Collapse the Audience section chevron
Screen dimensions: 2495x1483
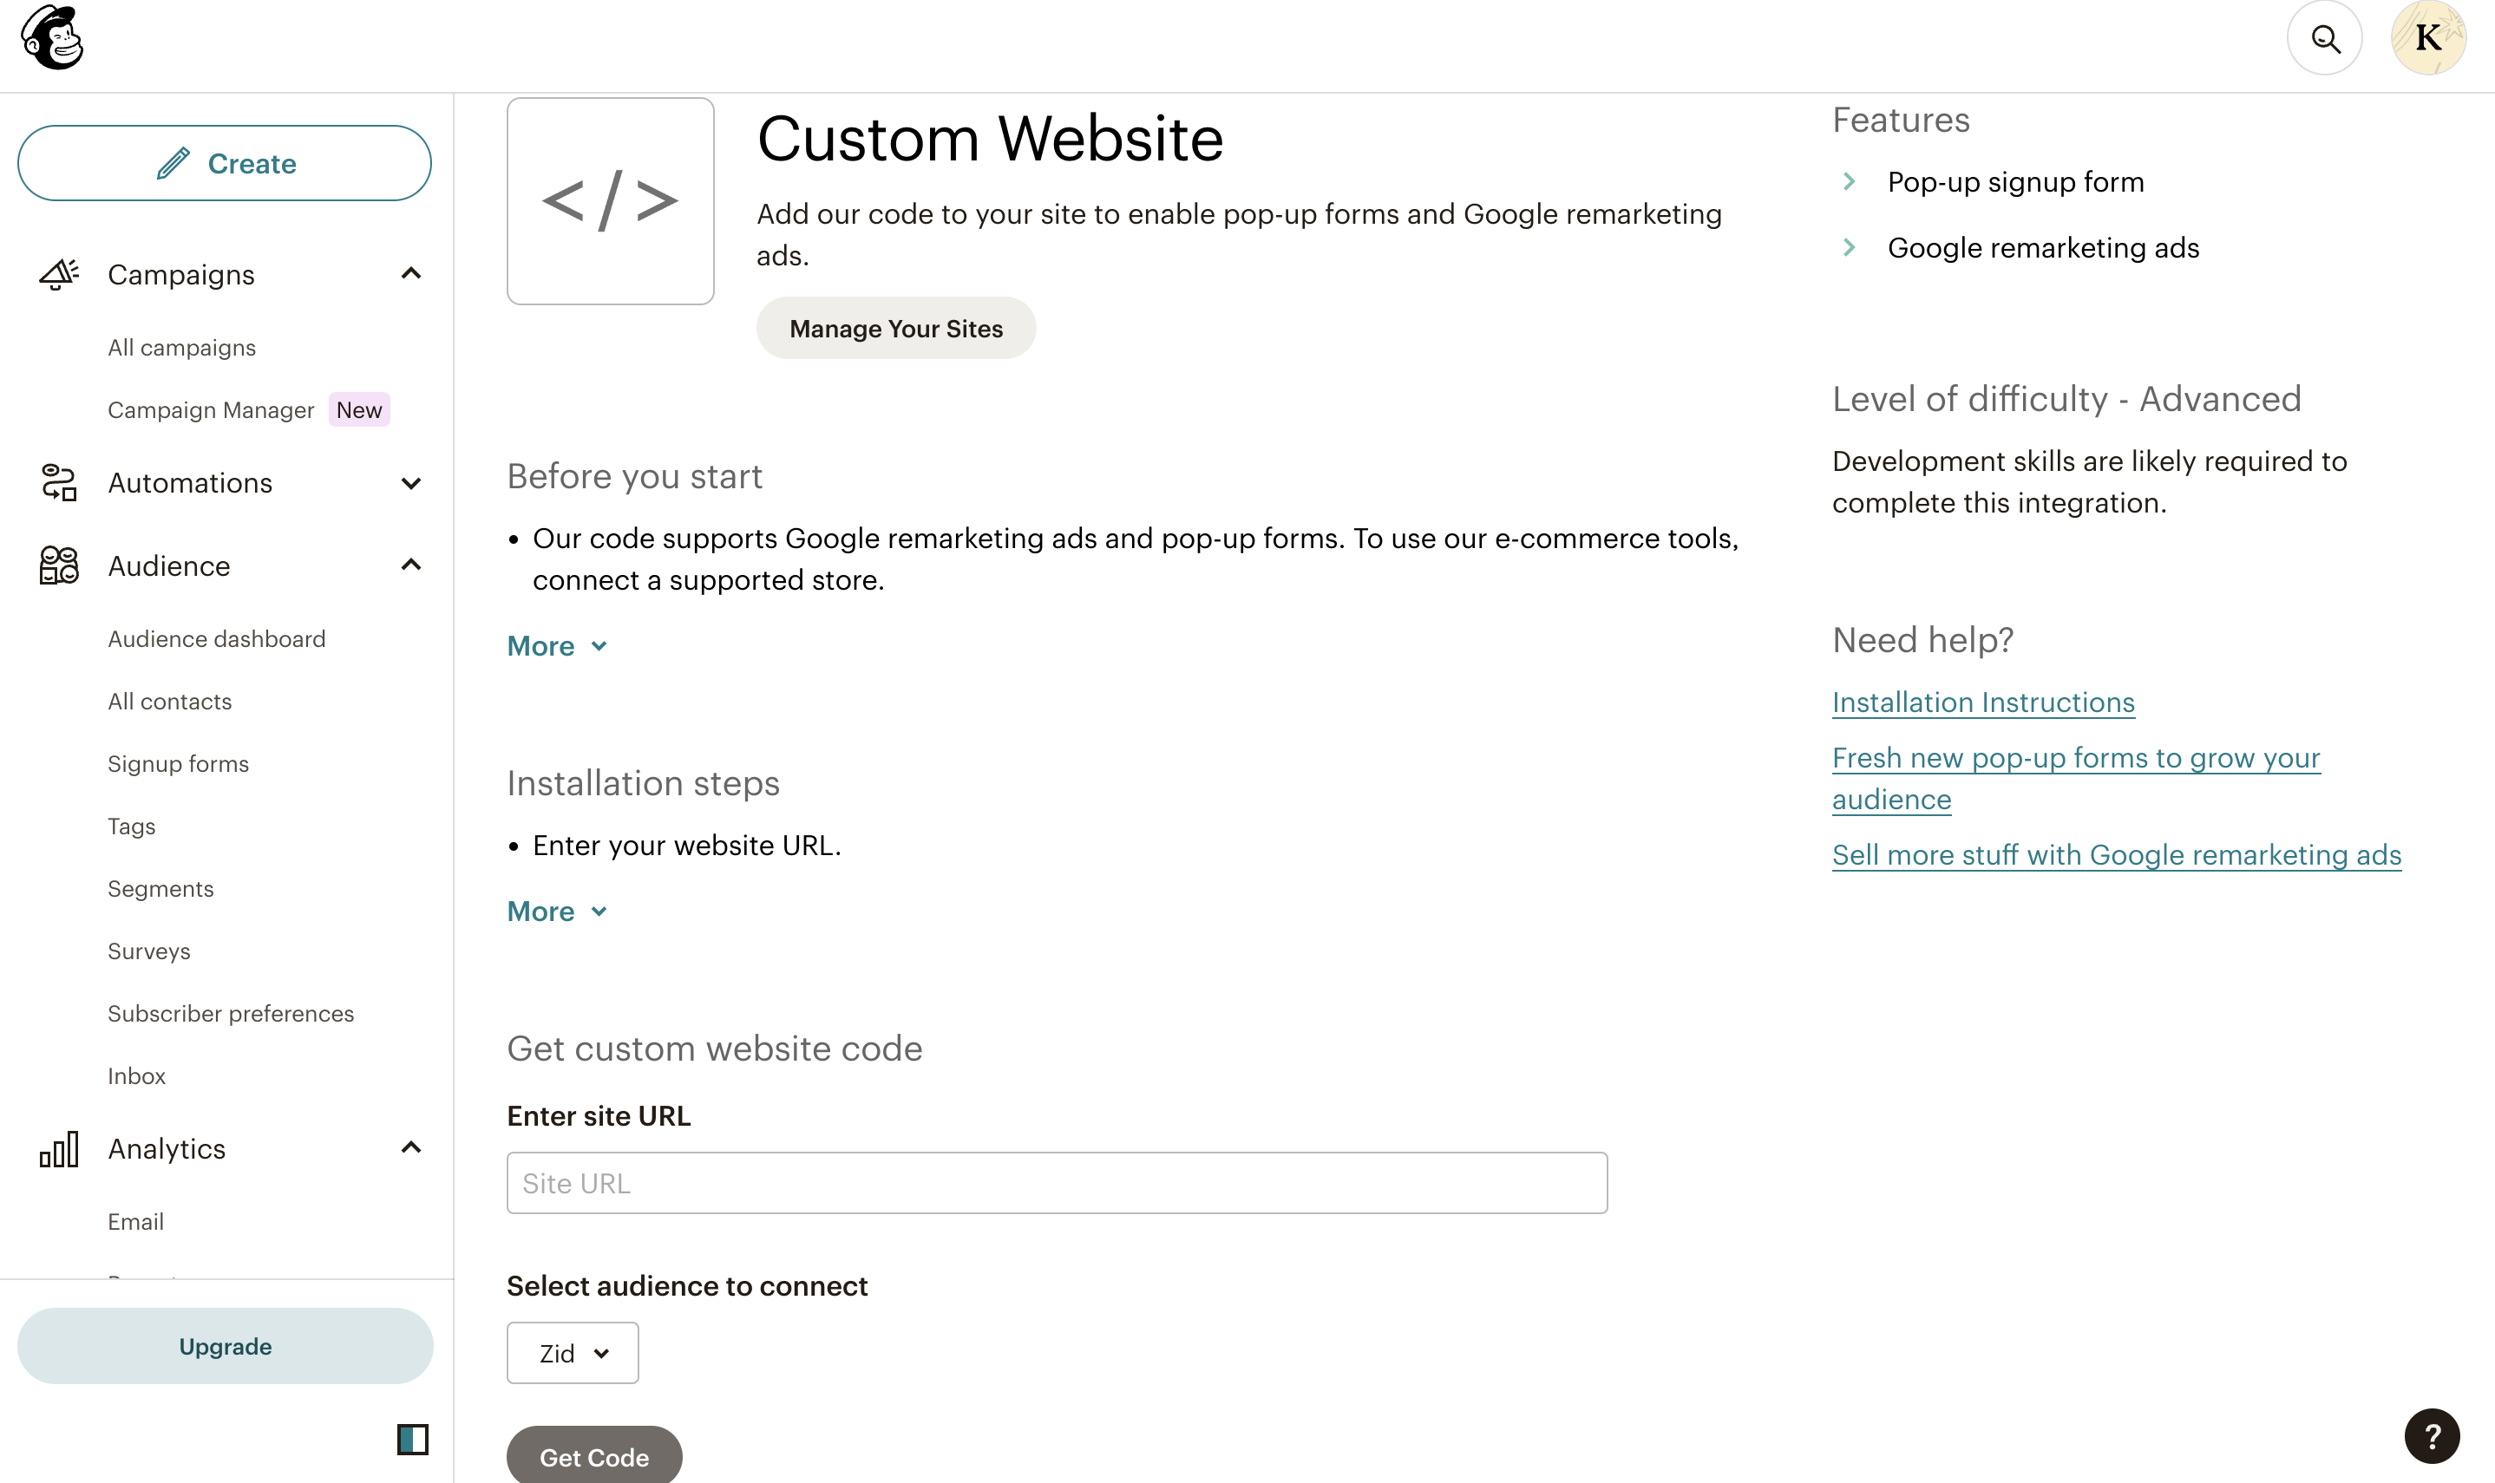point(412,565)
